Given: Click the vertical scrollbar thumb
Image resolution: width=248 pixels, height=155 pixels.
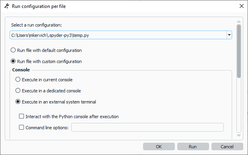Looking at the screenshot, I should coord(239,51).
